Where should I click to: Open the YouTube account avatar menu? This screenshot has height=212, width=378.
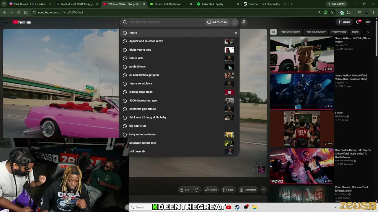(x=368, y=22)
